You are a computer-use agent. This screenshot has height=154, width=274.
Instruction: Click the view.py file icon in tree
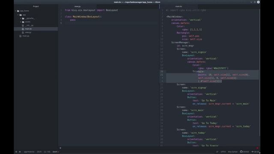coord(23,33)
